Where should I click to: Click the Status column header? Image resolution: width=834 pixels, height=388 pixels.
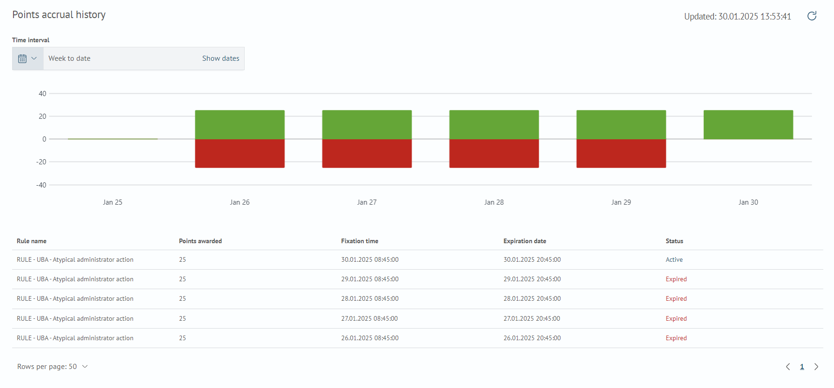[x=674, y=241]
